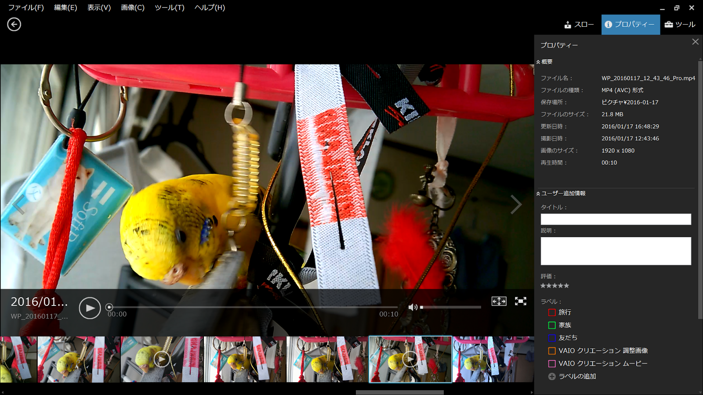Go to the next image arrow
Screen dimensions: 703x395
click(516, 205)
